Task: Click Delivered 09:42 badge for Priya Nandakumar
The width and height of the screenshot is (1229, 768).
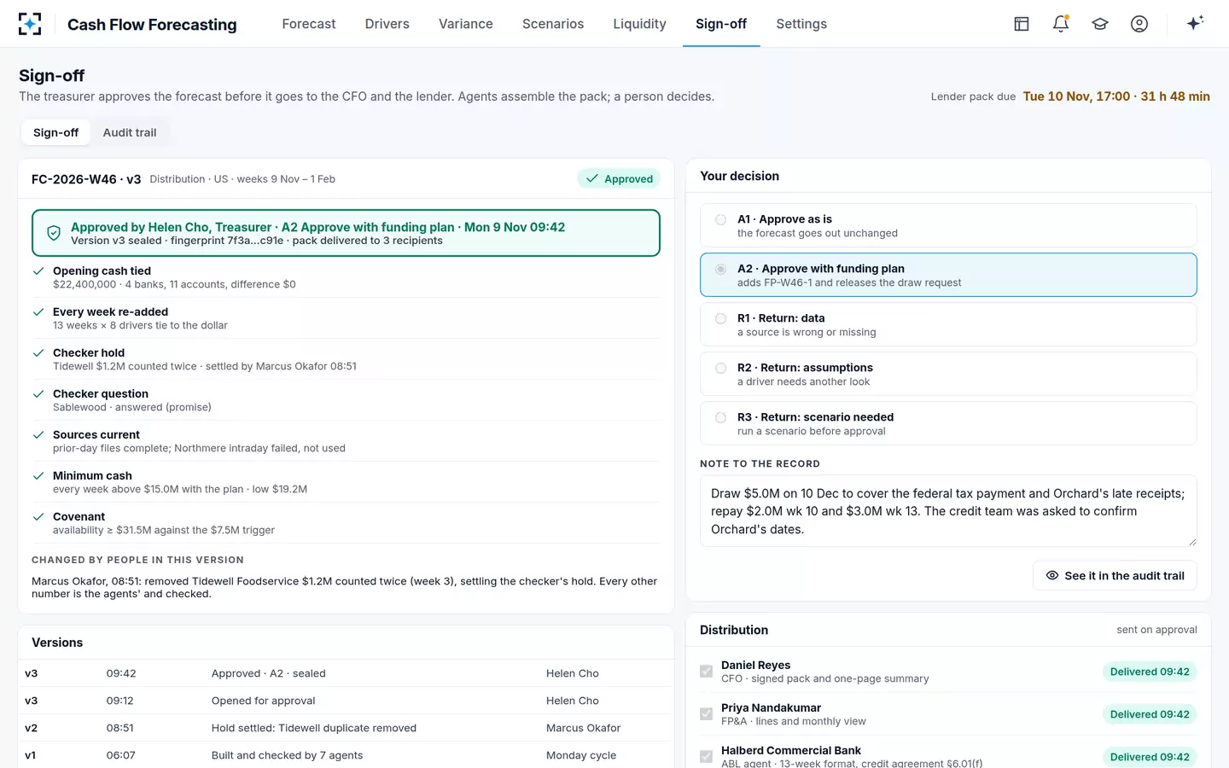Action: click(x=1150, y=714)
